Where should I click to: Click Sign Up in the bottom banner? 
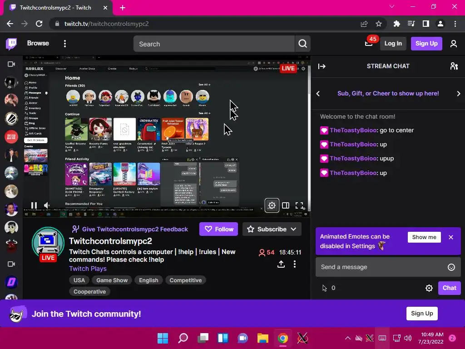tap(422, 314)
